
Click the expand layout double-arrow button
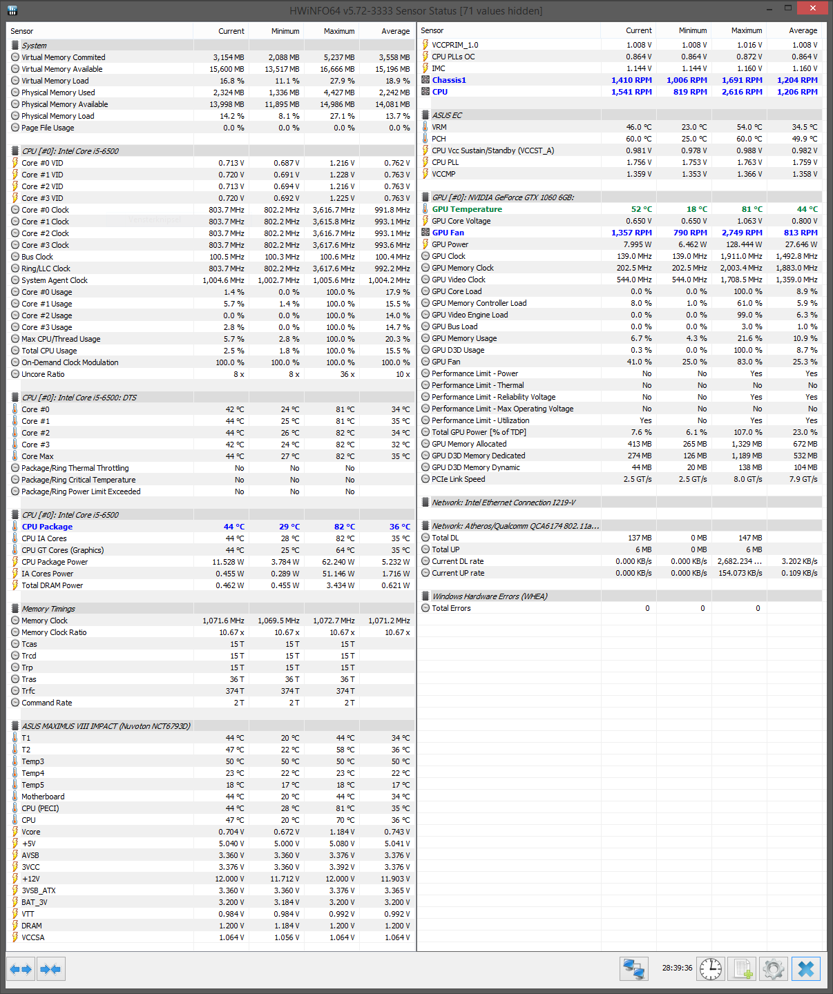[21, 969]
